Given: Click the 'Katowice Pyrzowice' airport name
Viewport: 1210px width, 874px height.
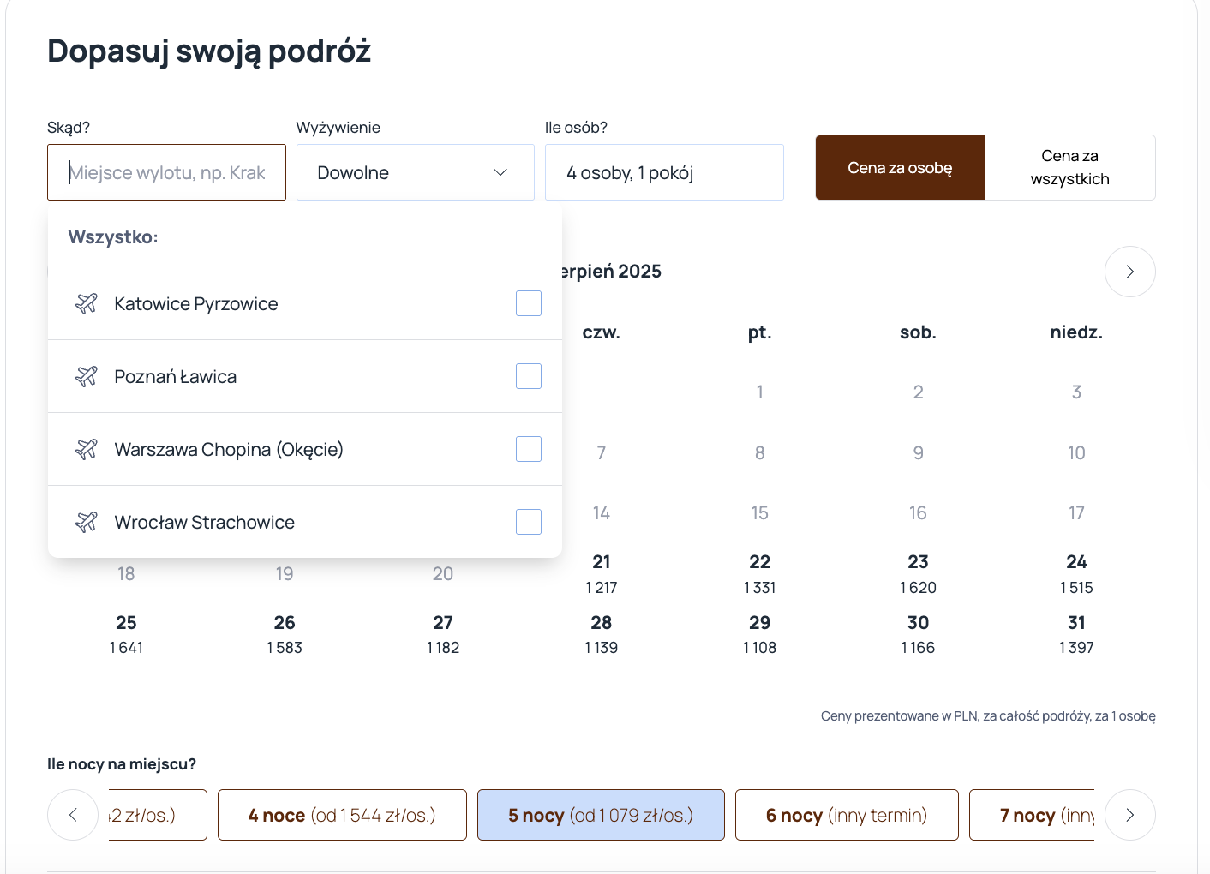Looking at the screenshot, I should (196, 304).
